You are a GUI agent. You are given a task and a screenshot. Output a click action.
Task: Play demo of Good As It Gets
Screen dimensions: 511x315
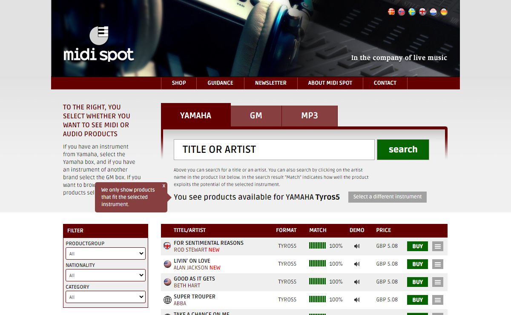[357, 282]
